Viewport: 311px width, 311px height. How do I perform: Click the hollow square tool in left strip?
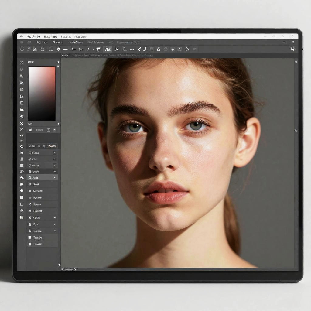click(x=22, y=204)
